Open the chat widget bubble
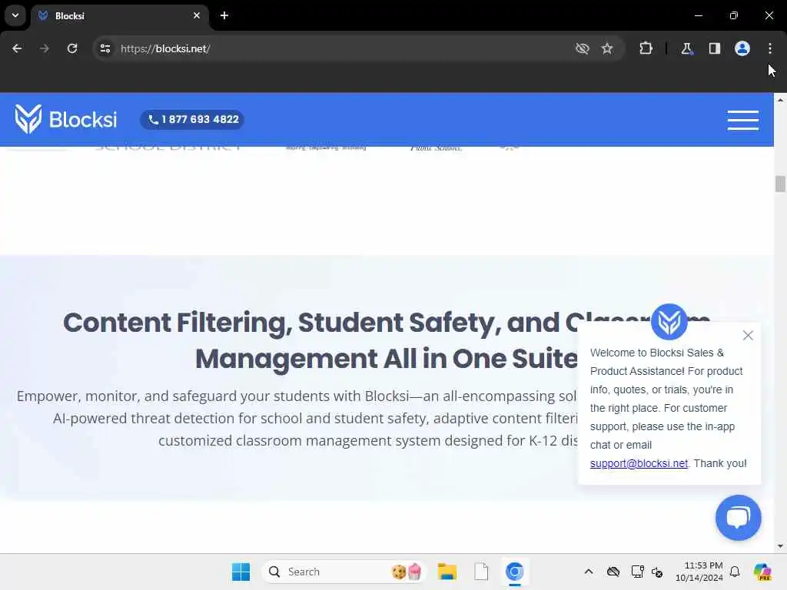Viewport: 787px width, 590px height. coord(739,518)
